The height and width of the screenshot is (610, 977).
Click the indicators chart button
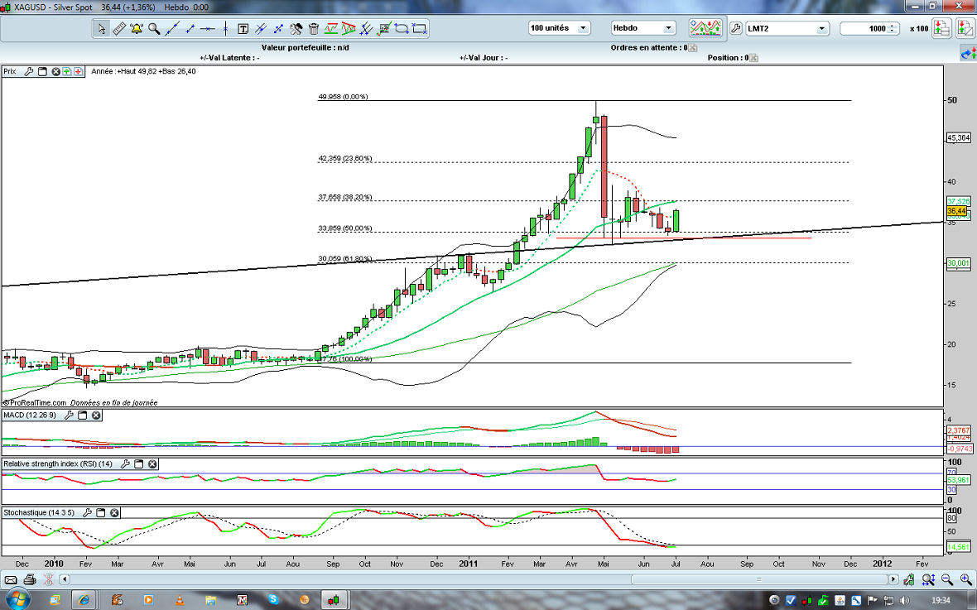tap(706, 28)
